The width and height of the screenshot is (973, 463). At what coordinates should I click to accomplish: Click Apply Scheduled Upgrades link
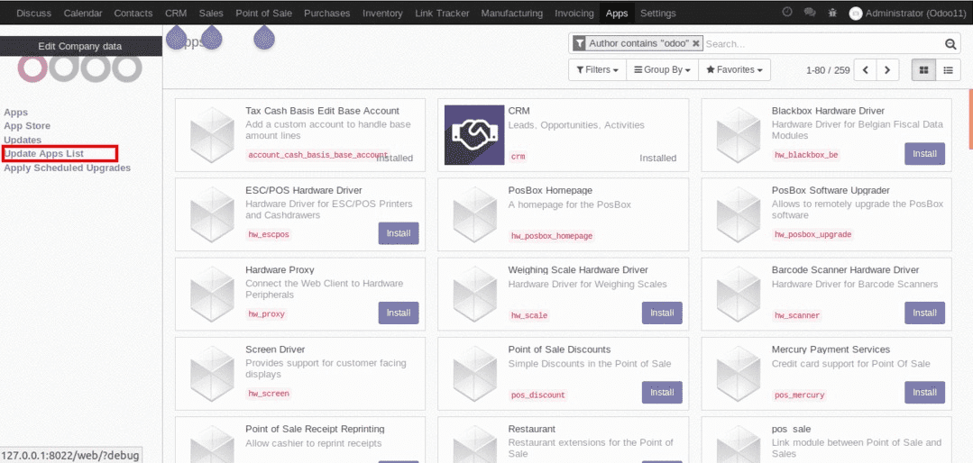[x=67, y=168]
